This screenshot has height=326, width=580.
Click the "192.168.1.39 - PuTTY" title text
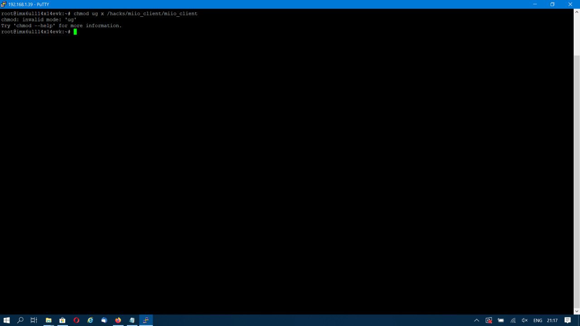[29, 5]
